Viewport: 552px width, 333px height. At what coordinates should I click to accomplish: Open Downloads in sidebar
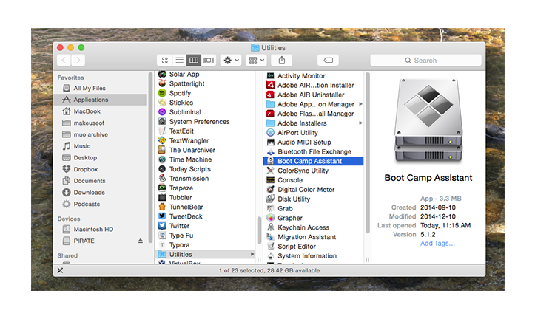coord(89,193)
